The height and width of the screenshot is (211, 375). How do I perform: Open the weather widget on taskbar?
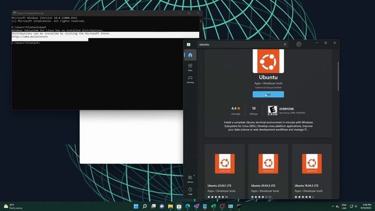coord(13,206)
